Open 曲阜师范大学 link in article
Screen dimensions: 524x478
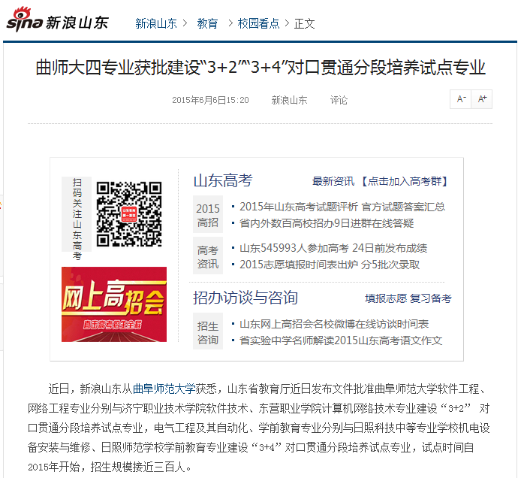click(164, 389)
